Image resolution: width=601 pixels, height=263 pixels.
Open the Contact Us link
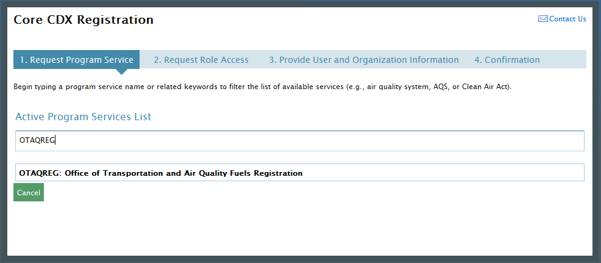567,19
